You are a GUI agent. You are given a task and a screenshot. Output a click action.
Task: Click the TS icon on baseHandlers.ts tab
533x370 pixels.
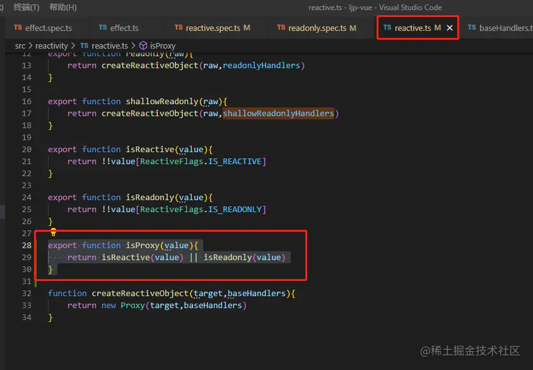click(472, 27)
